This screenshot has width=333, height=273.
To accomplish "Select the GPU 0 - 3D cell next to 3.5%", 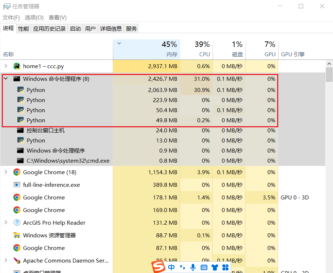I will (294, 198).
